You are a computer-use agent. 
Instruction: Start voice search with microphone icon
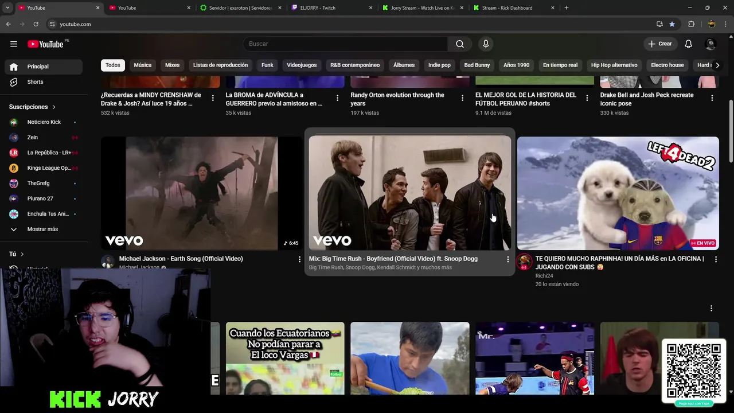point(486,44)
